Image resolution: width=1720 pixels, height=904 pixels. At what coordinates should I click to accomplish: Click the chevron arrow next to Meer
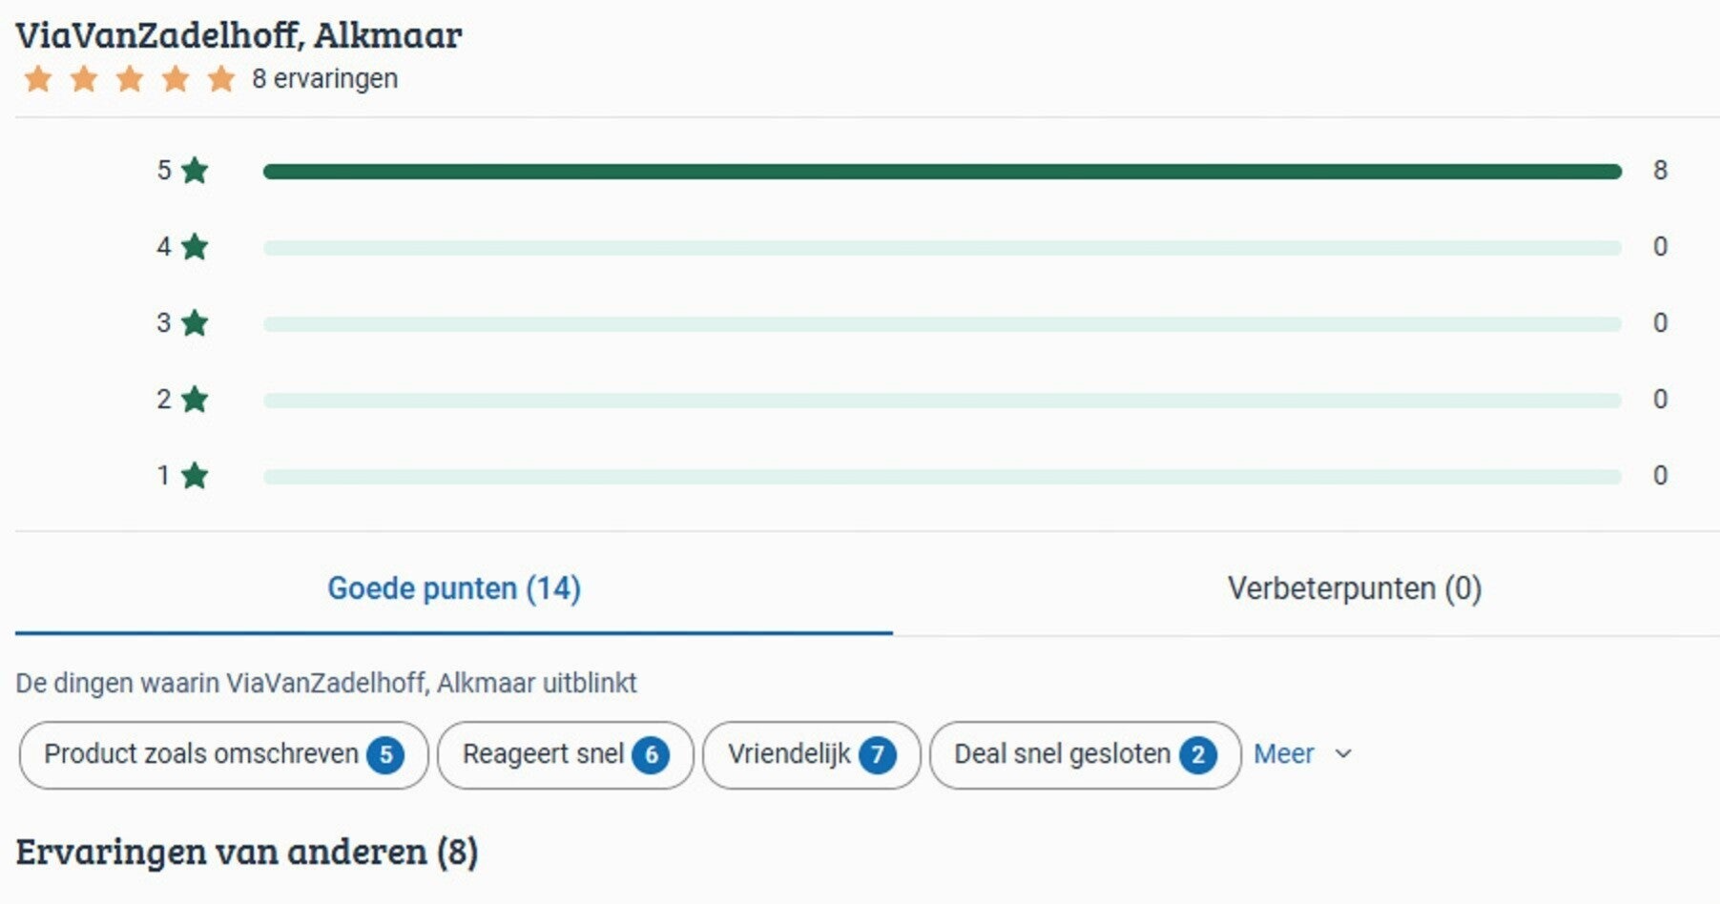click(x=1343, y=754)
